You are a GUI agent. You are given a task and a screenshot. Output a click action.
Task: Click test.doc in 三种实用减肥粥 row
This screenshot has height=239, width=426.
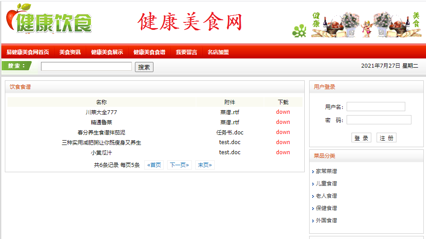pos(230,142)
